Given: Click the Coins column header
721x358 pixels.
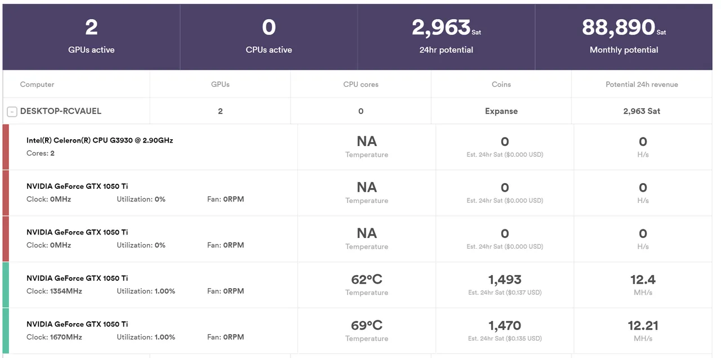Looking at the screenshot, I should click(501, 85).
